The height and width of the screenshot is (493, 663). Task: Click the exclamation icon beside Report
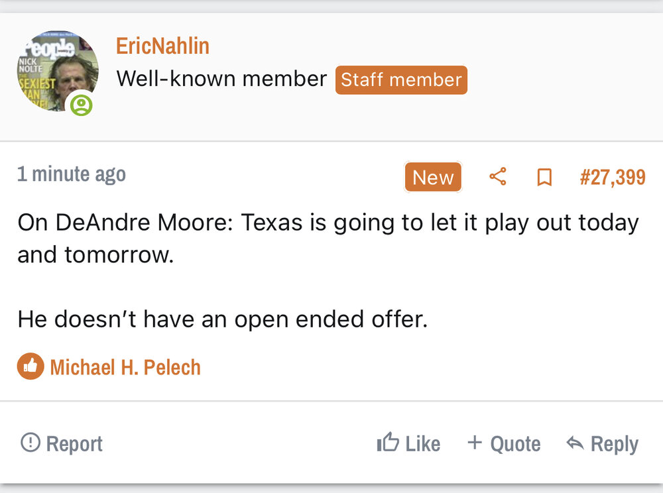[30, 443]
